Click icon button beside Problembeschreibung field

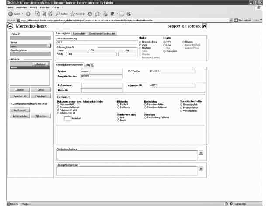tap(201, 153)
